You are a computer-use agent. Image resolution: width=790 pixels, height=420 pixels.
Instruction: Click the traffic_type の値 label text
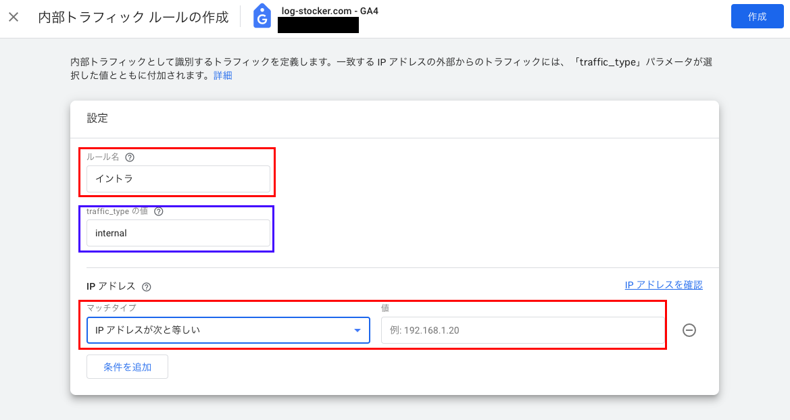[x=117, y=211]
